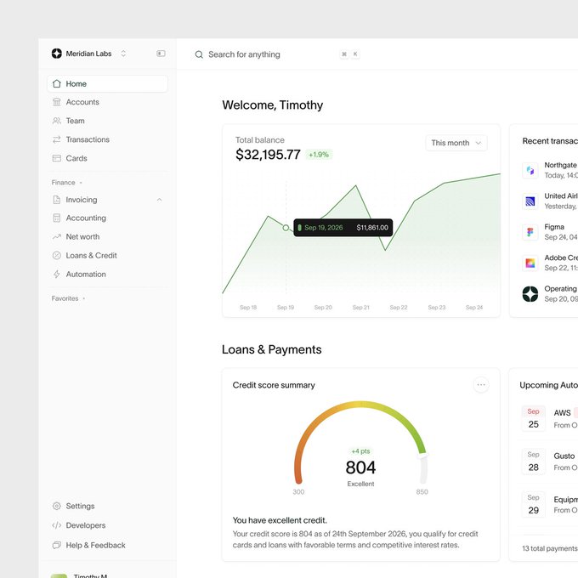578x578 pixels.
Task: Open the This month period dropdown
Action: point(456,143)
